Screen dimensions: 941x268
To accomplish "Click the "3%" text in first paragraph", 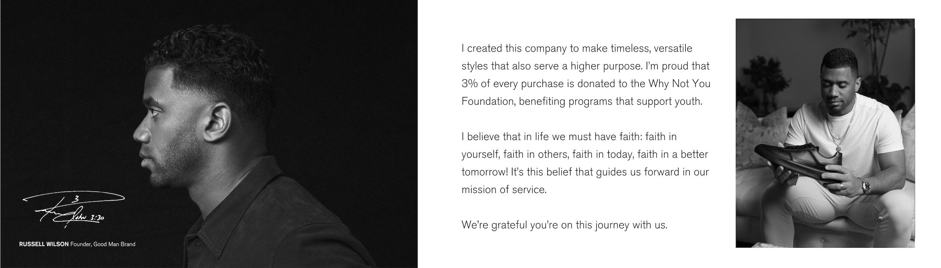I will point(469,84).
